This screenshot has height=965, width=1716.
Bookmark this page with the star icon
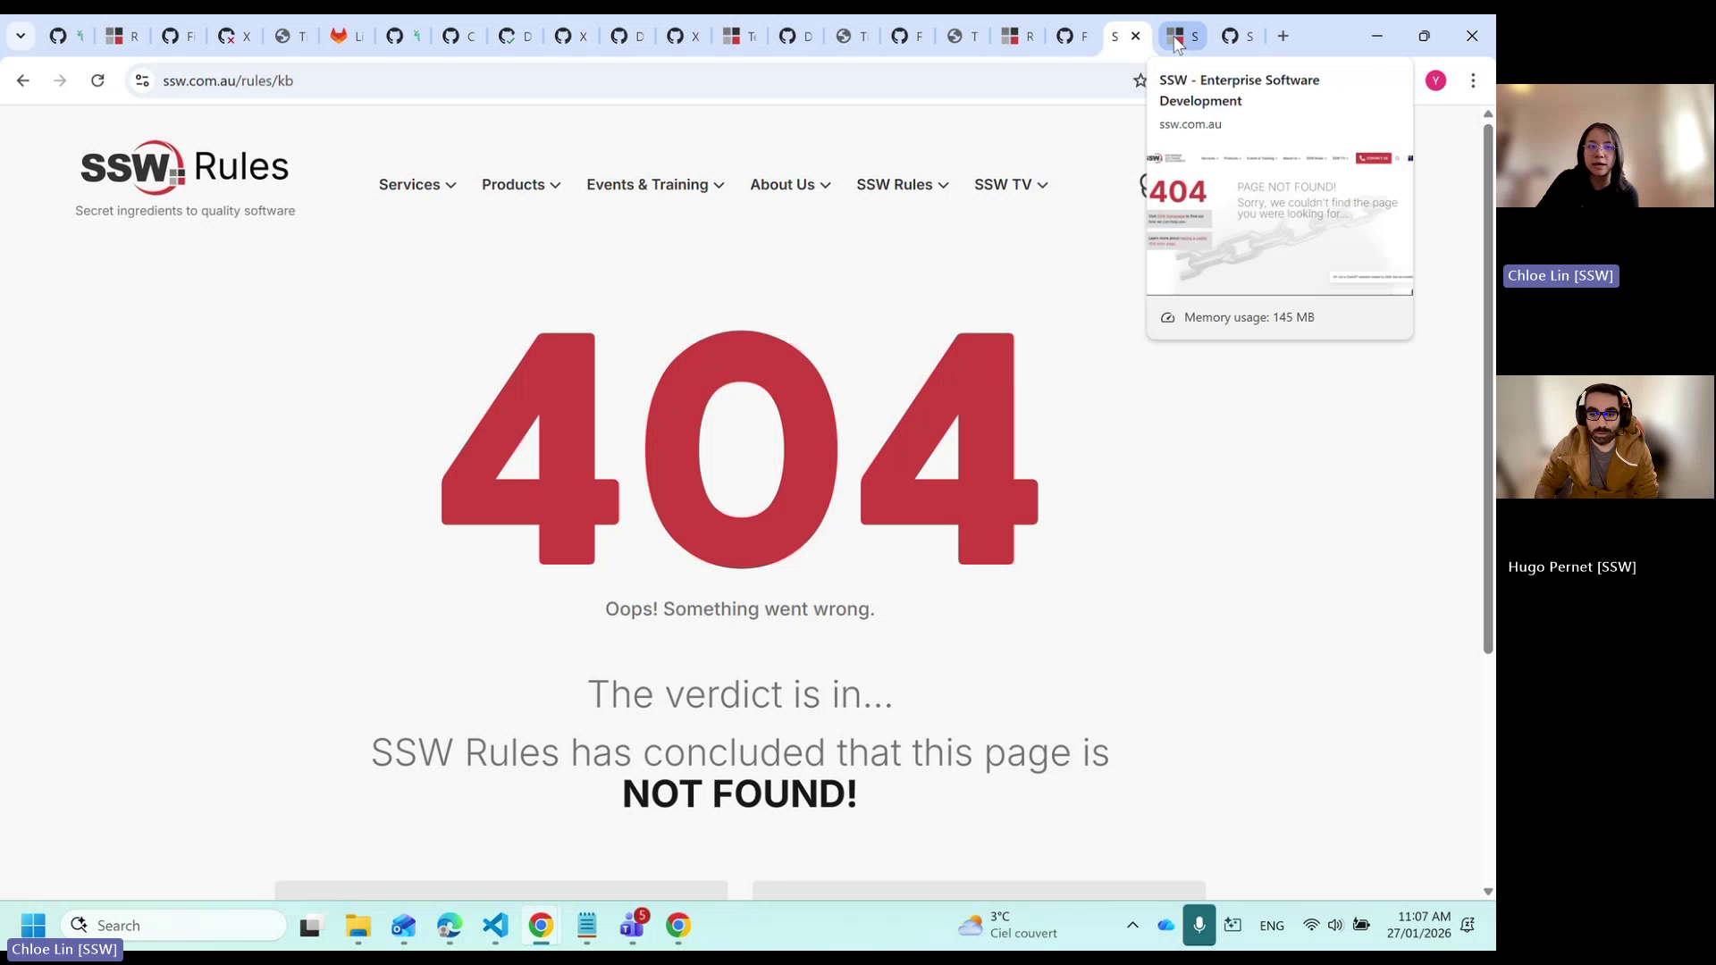tap(1140, 80)
